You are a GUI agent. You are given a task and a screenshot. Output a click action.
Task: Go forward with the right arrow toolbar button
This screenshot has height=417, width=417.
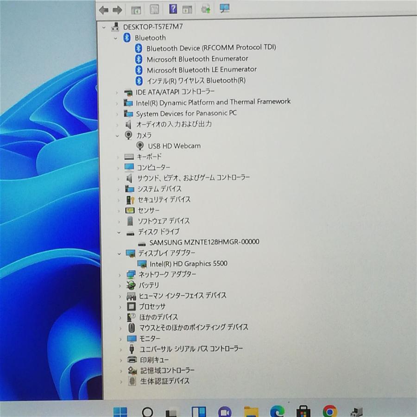coord(117,10)
